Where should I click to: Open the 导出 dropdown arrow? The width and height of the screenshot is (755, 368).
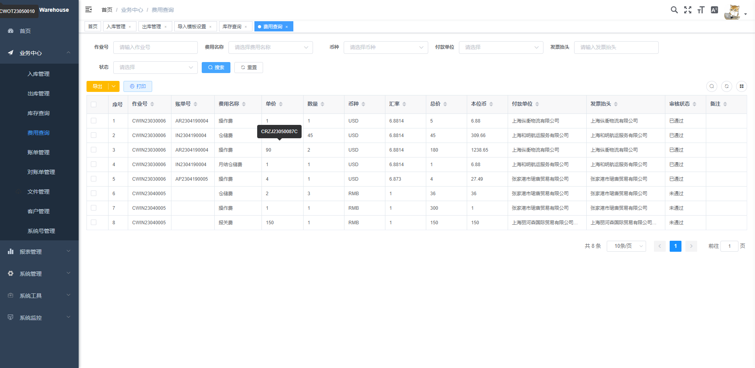(x=114, y=86)
